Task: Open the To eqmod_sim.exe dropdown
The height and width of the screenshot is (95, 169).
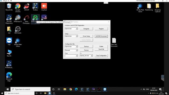Action: point(92,56)
